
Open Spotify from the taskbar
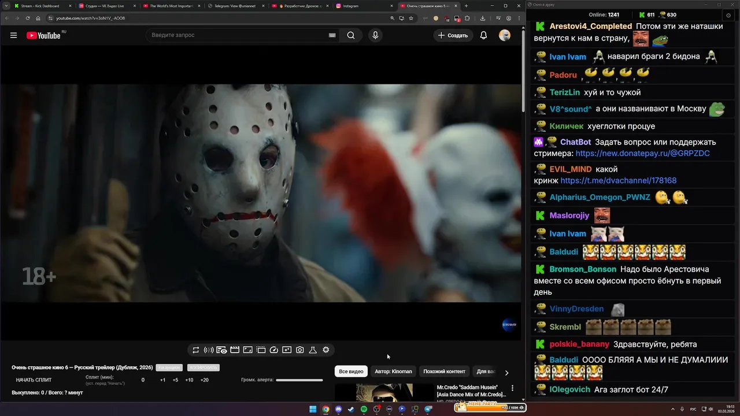(364, 409)
